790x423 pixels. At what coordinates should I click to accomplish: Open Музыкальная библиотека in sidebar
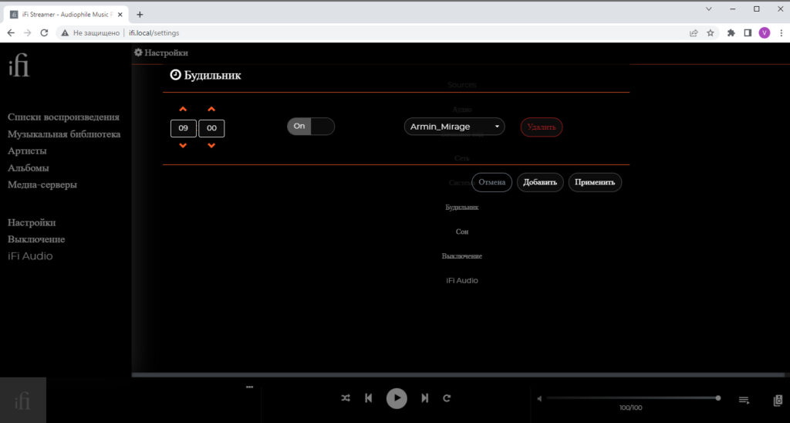(64, 134)
